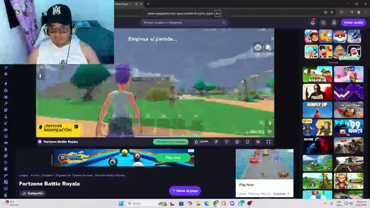Open the Windows Start menu
The width and height of the screenshot is (370, 208).
pos(121,203)
